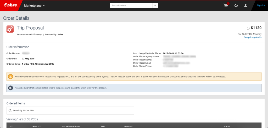Click '1 entire PCC, 135 individual EPRs' text
This screenshot has width=268, height=128.
(38, 64)
